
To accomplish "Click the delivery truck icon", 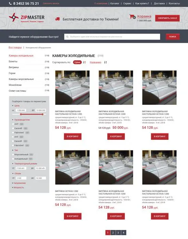I will 57,19.
